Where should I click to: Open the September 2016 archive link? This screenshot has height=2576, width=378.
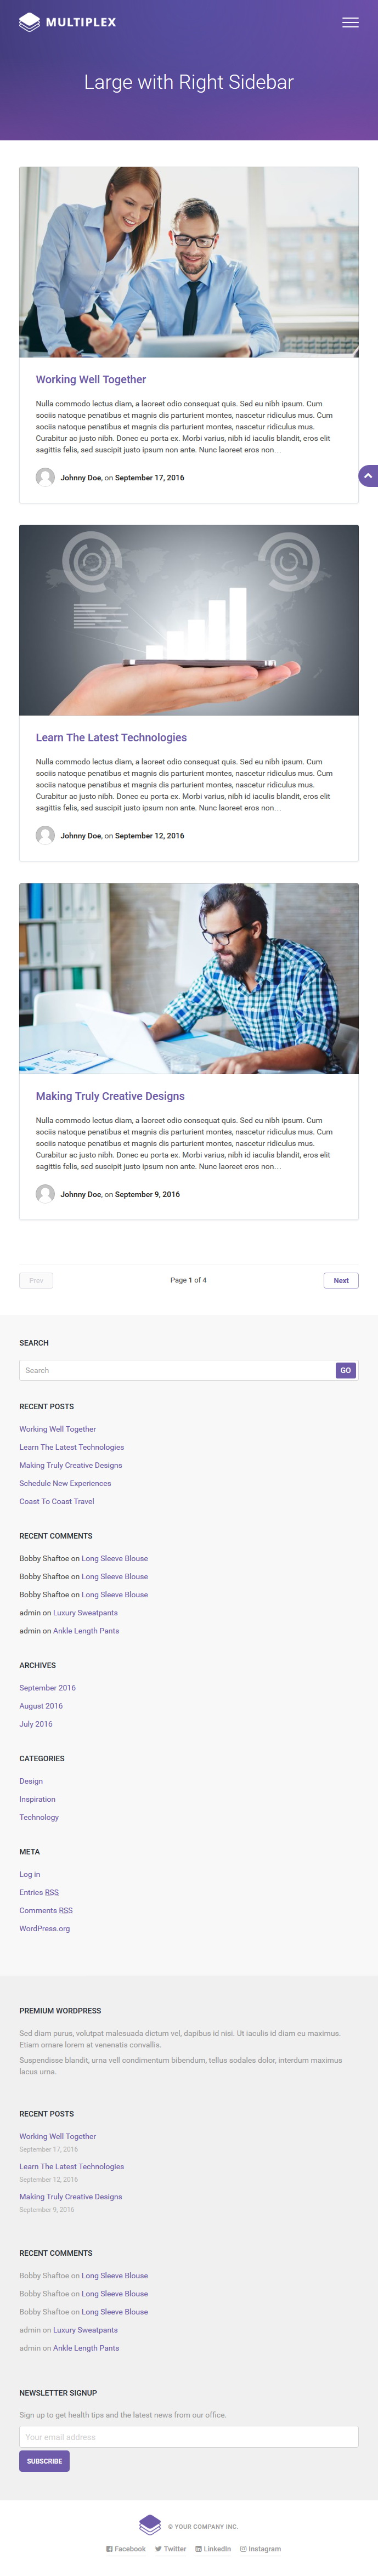click(47, 1688)
